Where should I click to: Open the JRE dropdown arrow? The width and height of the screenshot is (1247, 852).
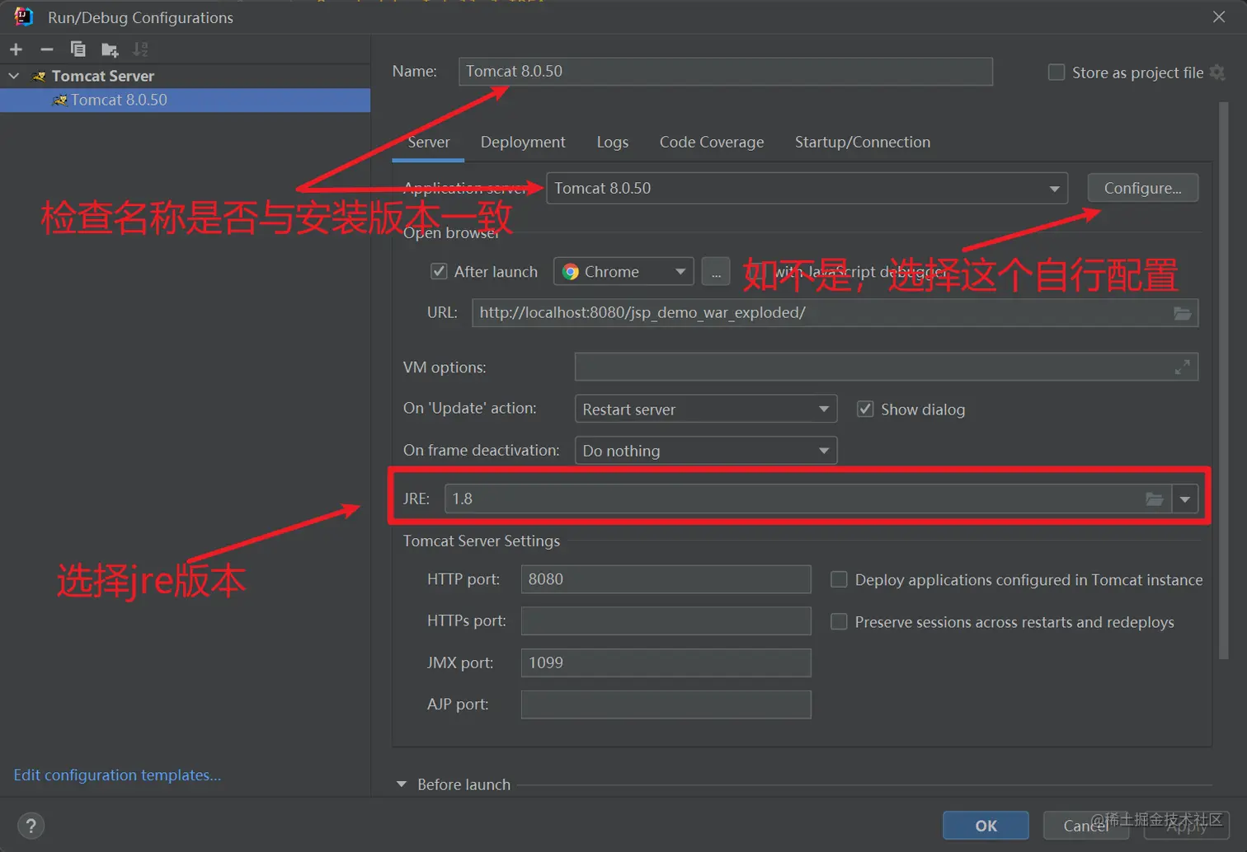pyautogui.click(x=1185, y=499)
